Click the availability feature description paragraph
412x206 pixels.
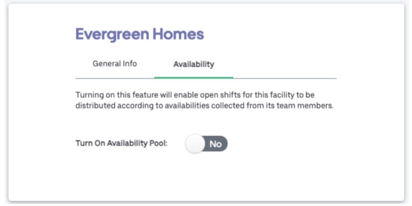point(205,101)
